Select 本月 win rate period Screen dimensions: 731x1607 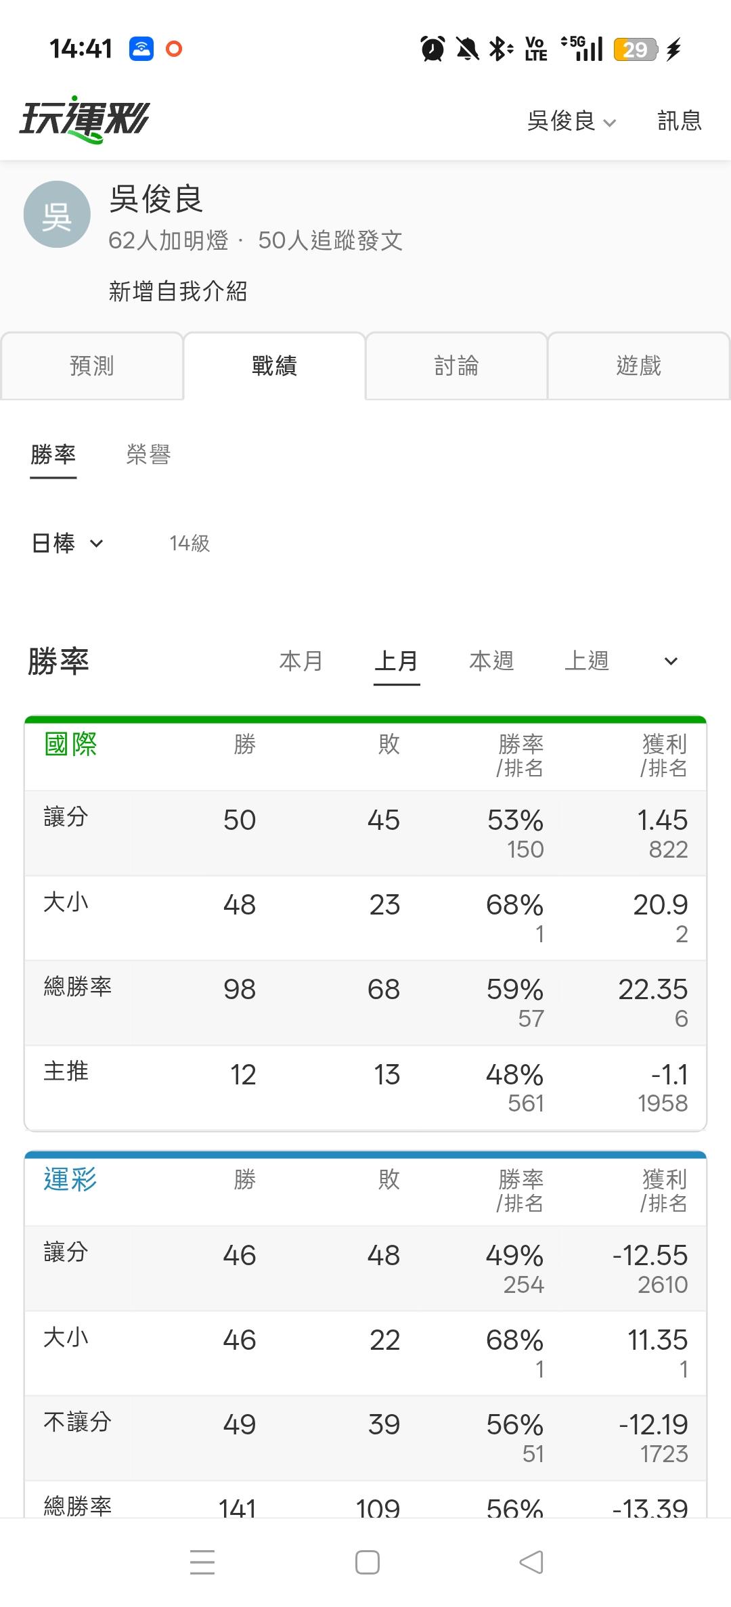(301, 661)
